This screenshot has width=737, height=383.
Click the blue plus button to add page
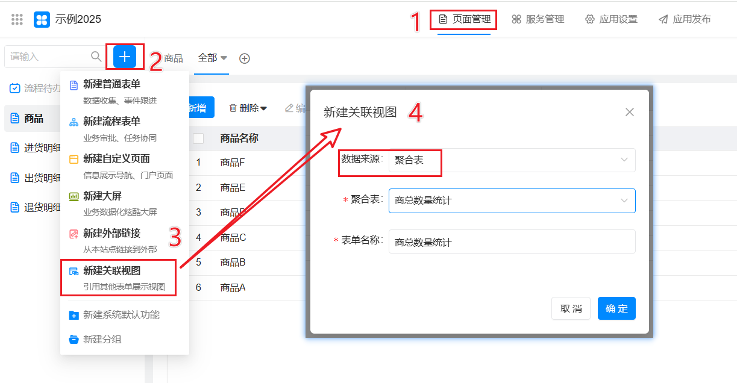125,57
